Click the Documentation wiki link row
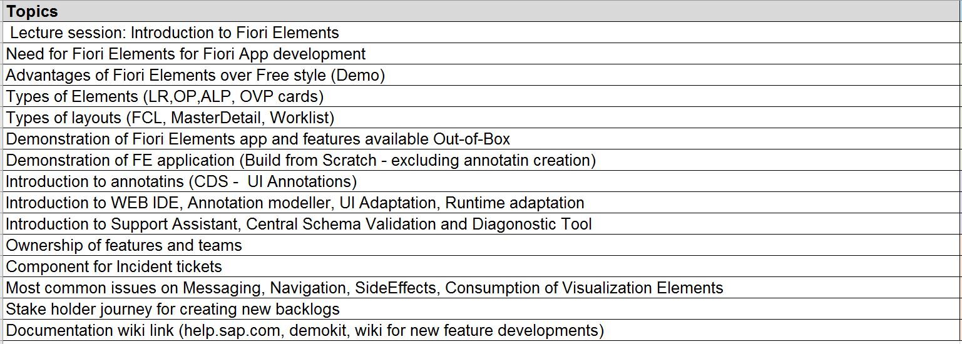This screenshot has height=344, width=962. tap(305, 330)
